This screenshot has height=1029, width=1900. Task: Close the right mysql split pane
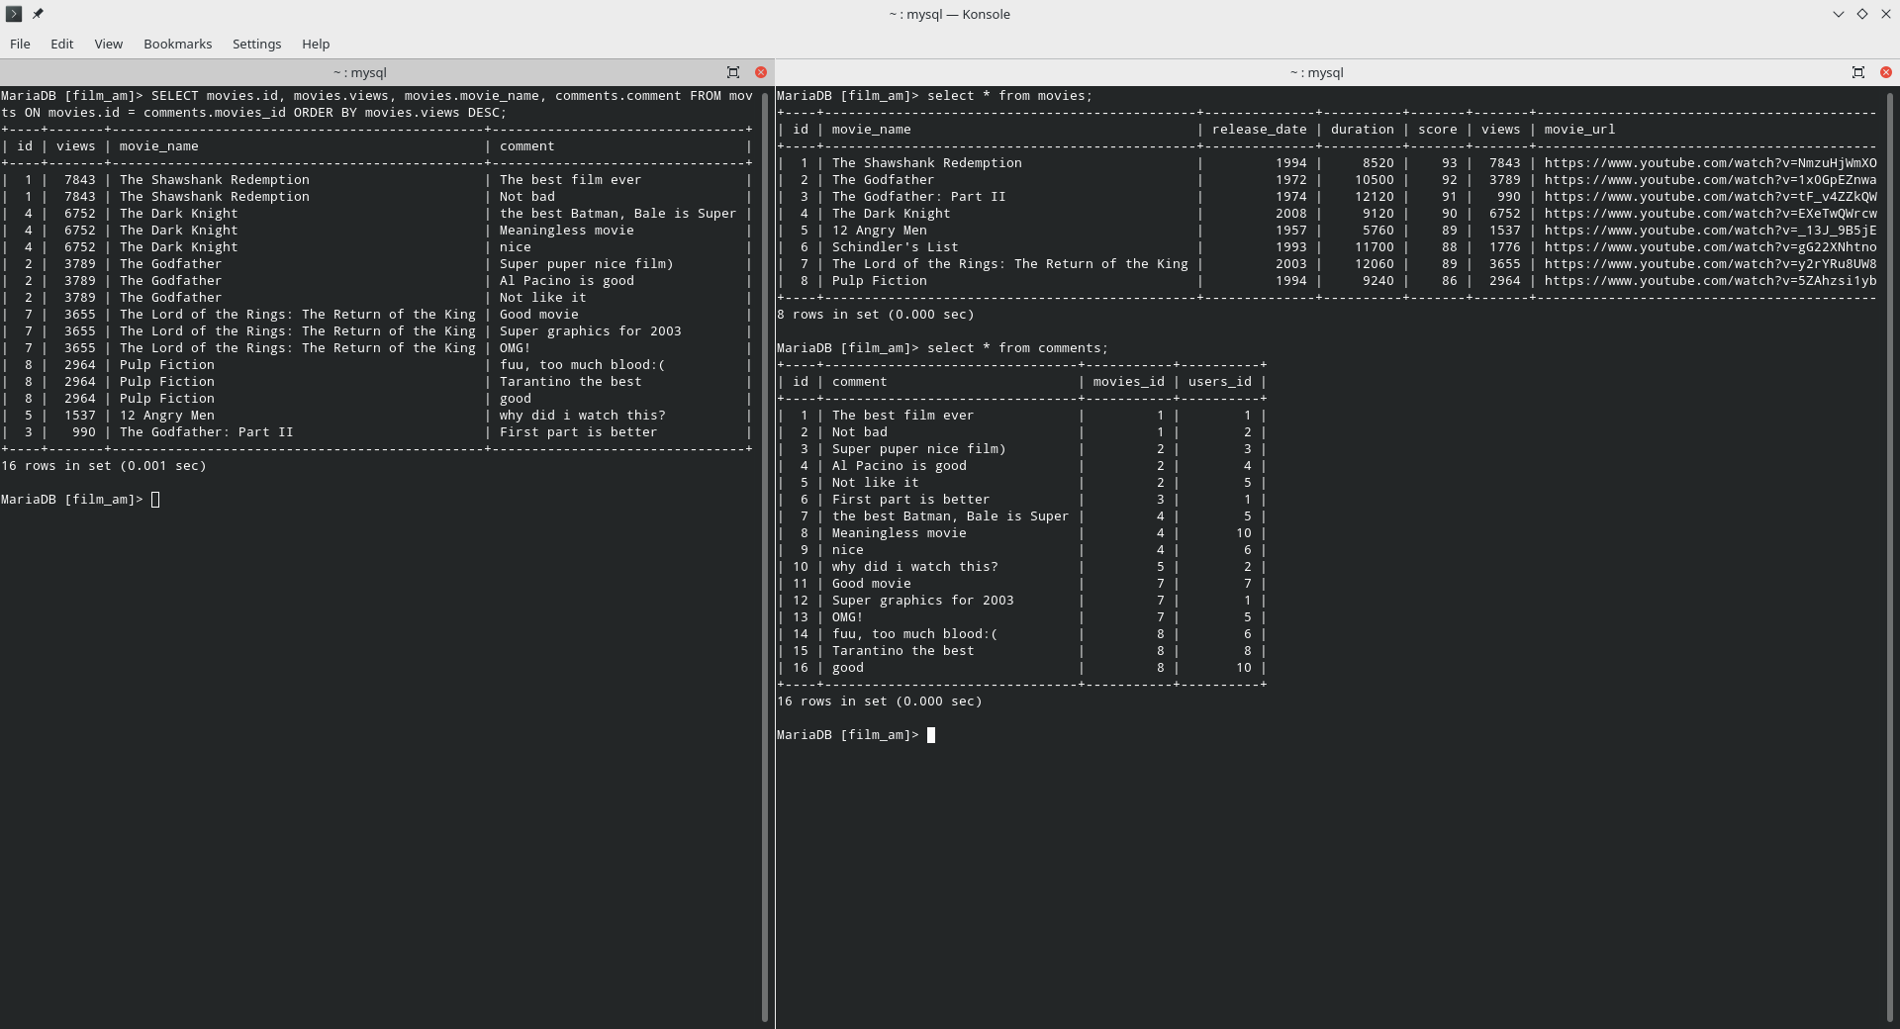[x=1885, y=72]
